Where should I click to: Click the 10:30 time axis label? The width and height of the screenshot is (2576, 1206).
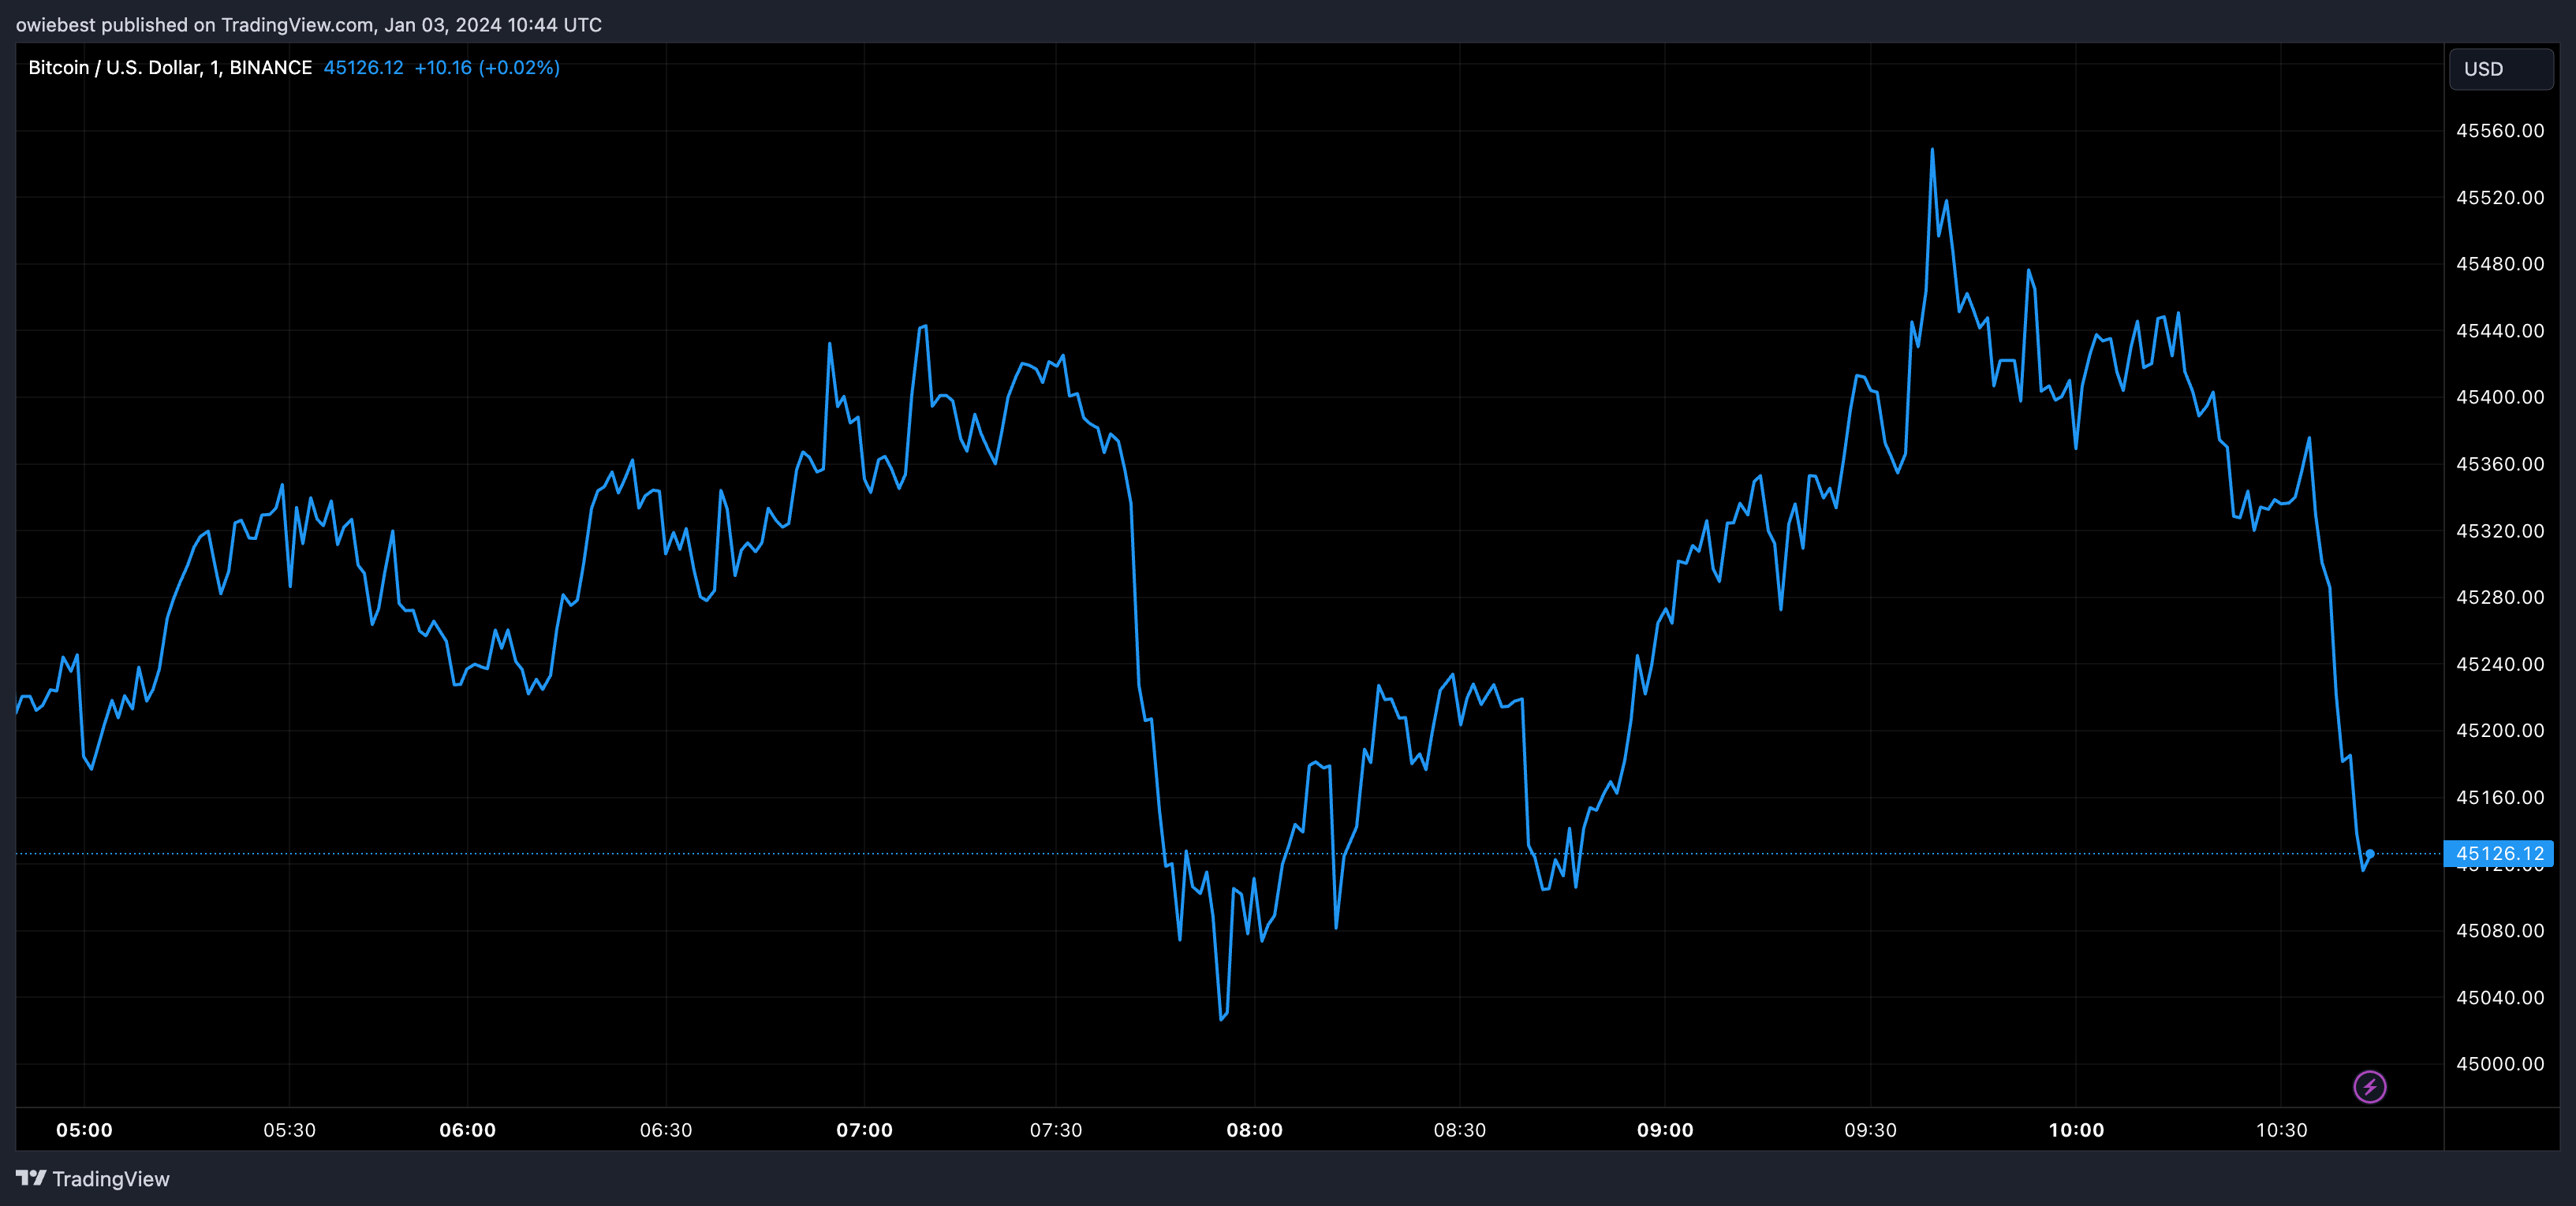2281,1130
